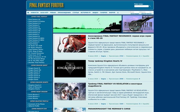Select Final Fantasy IX in sidebar
The image size is (180, 112).
pos(34,27)
